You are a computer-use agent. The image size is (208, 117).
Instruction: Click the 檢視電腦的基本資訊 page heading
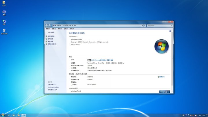click(77, 33)
